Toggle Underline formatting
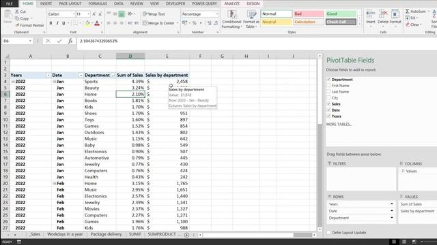The image size is (437, 245). click(x=64, y=23)
